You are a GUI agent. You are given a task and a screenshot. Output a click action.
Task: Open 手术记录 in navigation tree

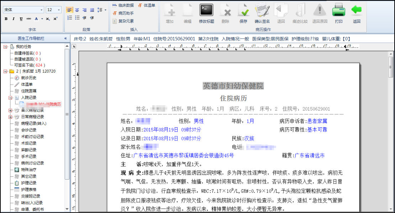point(28,156)
